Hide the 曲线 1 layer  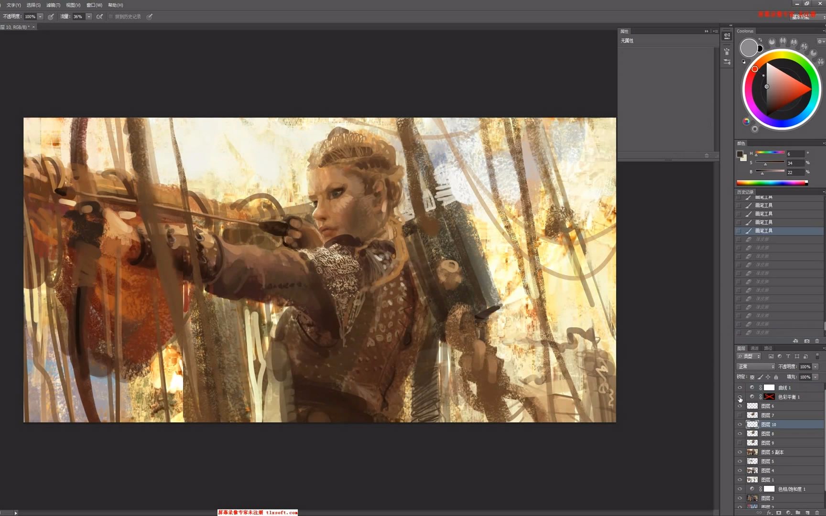(739, 387)
